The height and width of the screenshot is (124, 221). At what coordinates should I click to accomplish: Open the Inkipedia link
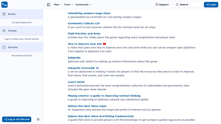tap(74, 58)
